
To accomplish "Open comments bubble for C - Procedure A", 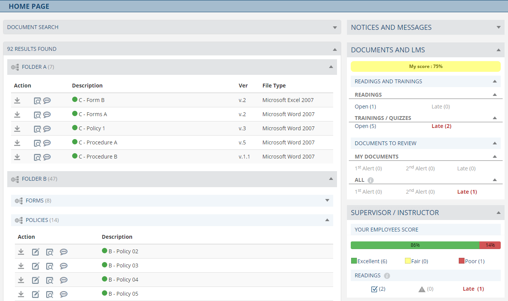I will tap(47, 142).
